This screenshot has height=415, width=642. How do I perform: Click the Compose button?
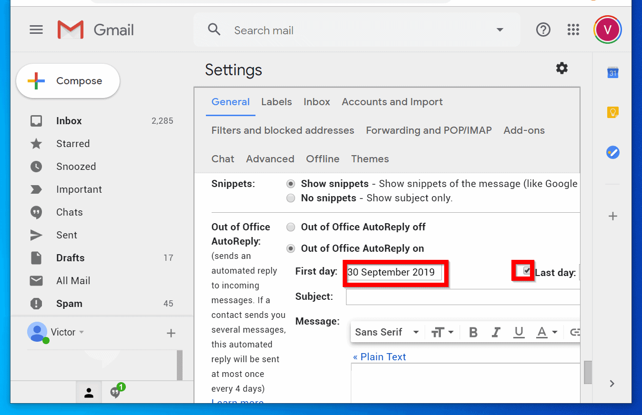[x=68, y=81]
